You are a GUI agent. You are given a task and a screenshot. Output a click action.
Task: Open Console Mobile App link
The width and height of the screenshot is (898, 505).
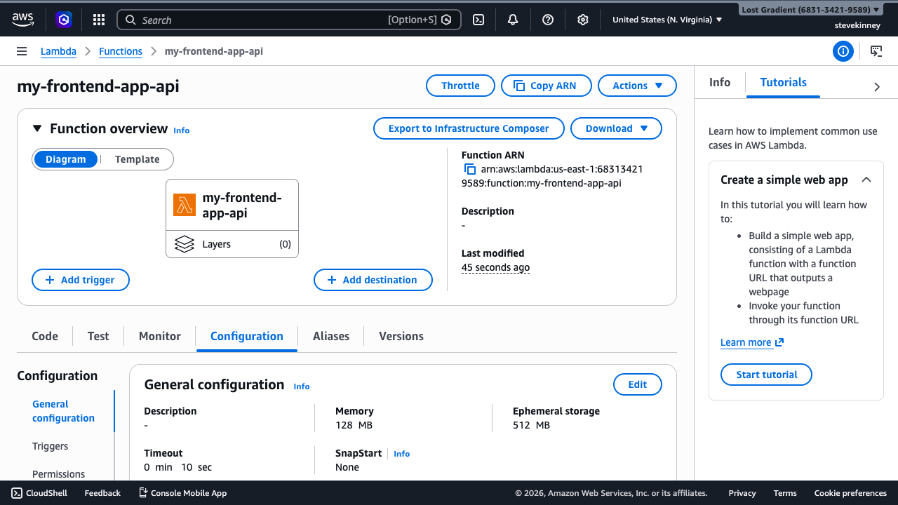[182, 493]
